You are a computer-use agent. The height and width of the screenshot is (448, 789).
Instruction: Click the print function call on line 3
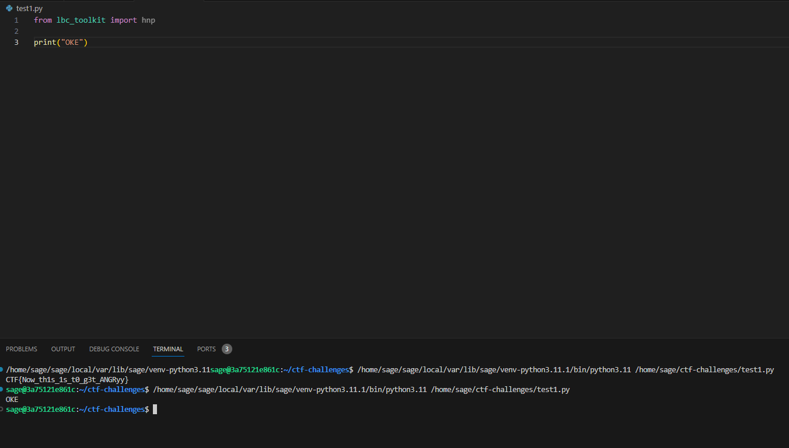point(45,43)
